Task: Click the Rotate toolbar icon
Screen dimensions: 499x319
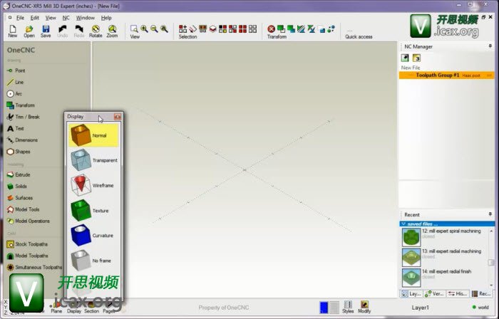Action: (96, 31)
